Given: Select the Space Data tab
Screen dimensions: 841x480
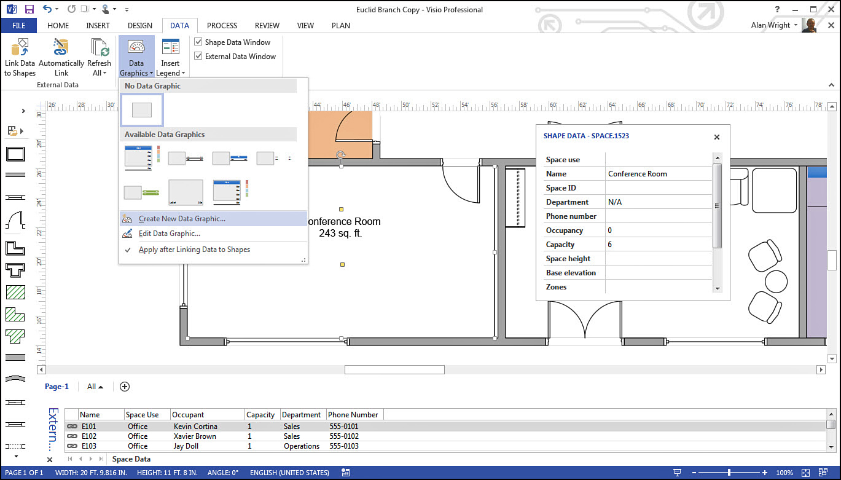Looking at the screenshot, I should coord(131,459).
